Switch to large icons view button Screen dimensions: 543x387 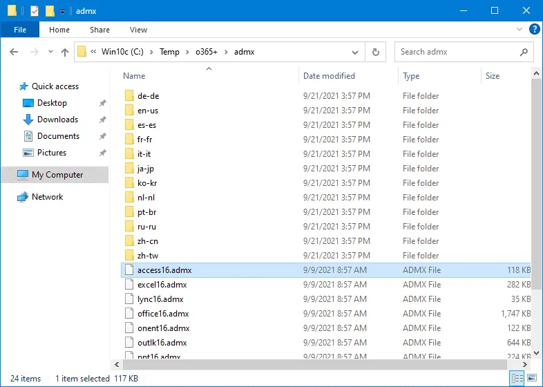531,378
